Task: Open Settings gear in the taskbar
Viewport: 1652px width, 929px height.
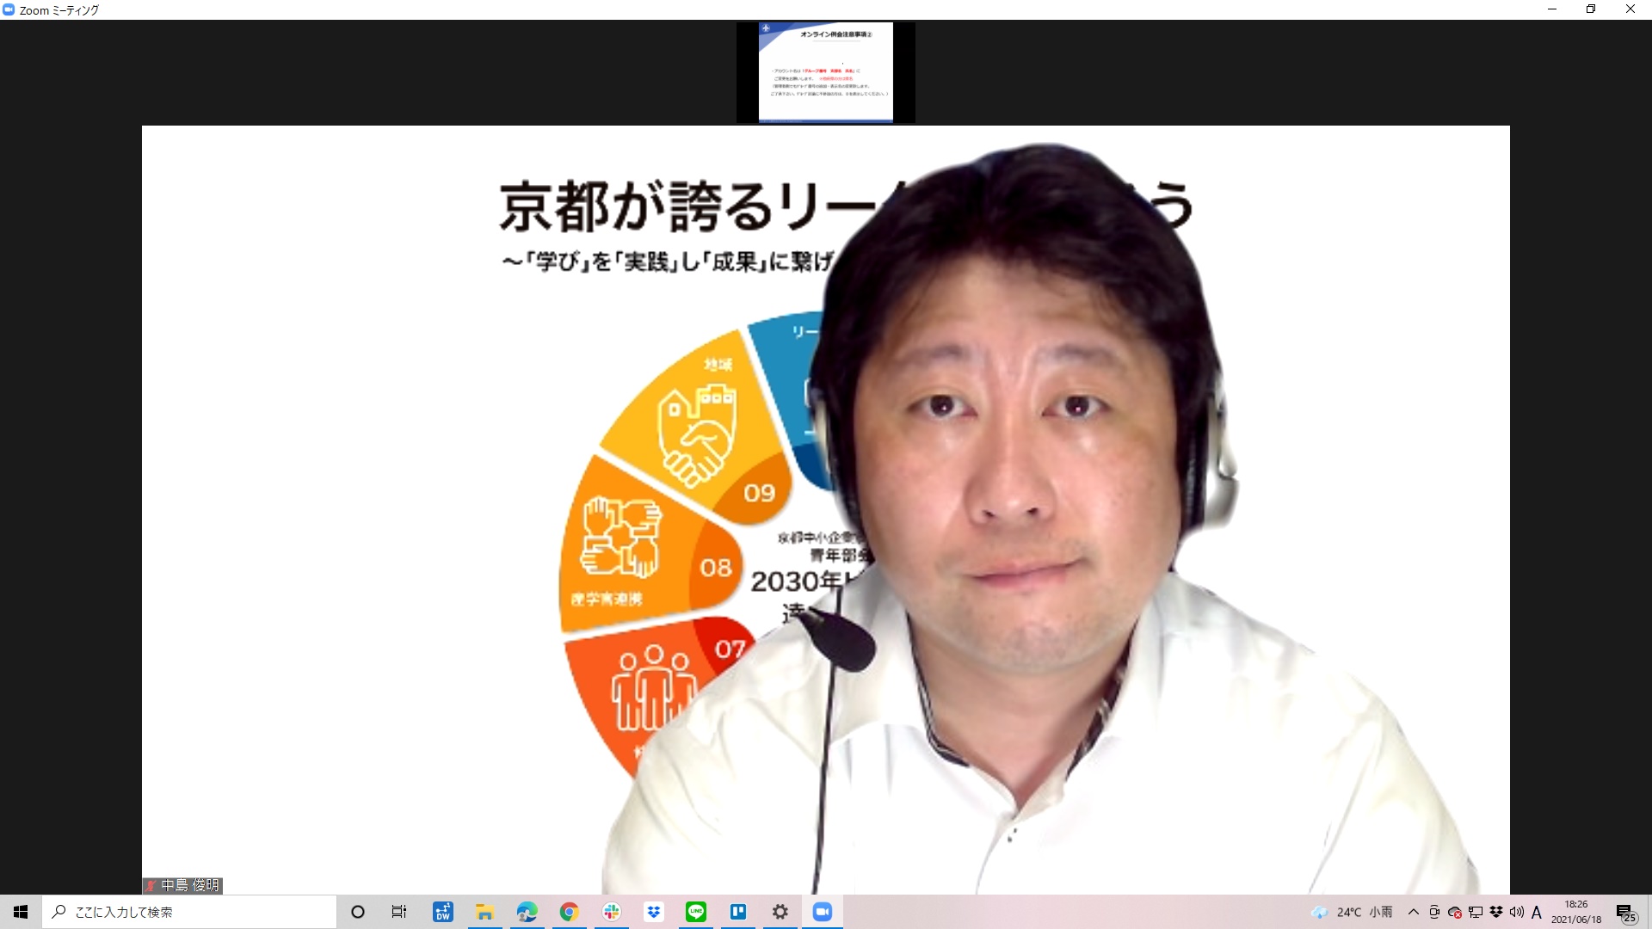Action: pos(780,912)
